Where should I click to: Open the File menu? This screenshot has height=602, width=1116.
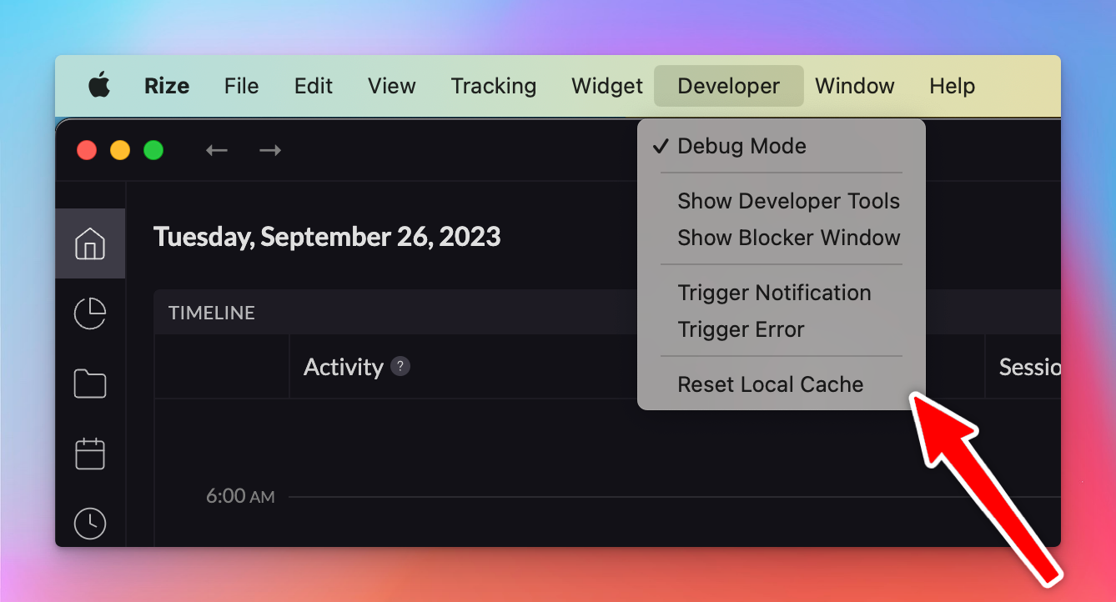pyautogui.click(x=241, y=86)
